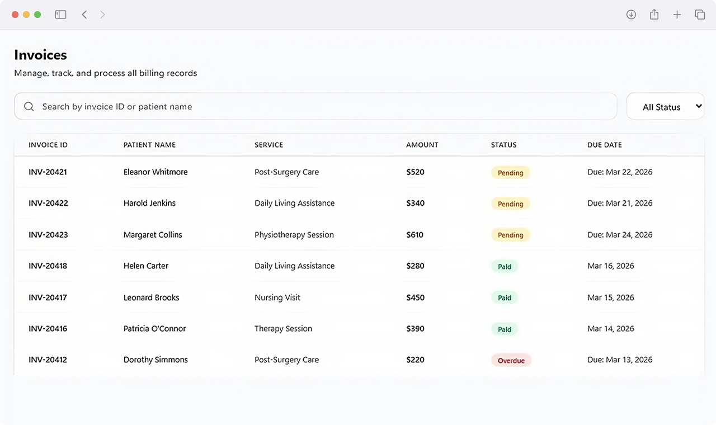
Task: Click the magnifier icon in search bar
Action: click(29, 106)
